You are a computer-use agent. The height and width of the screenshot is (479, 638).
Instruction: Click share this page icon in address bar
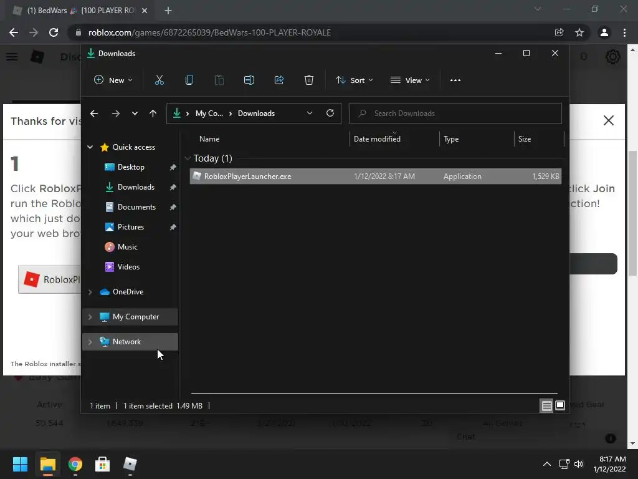(559, 32)
